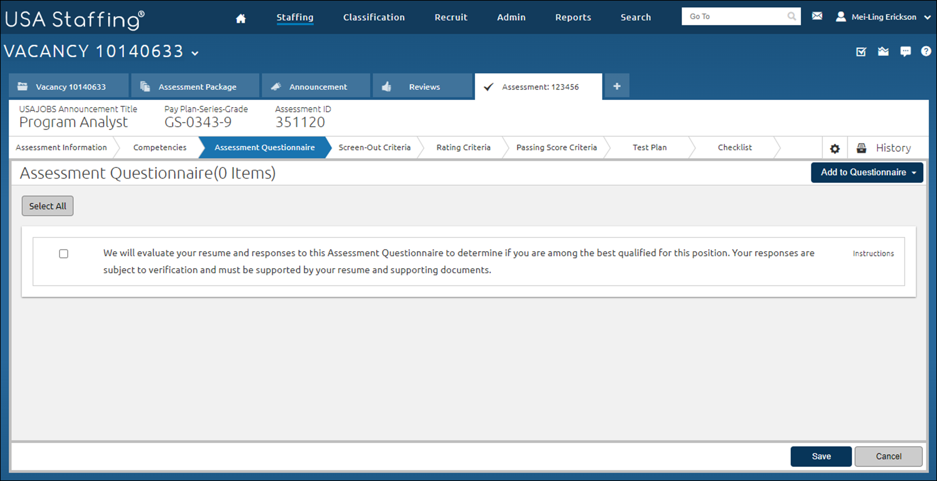Click the checkmark icon on Assessment tab
The height and width of the screenshot is (481, 937).
pyautogui.click(x=488, y=87)
